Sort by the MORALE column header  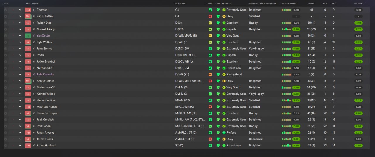coord(226,4)
